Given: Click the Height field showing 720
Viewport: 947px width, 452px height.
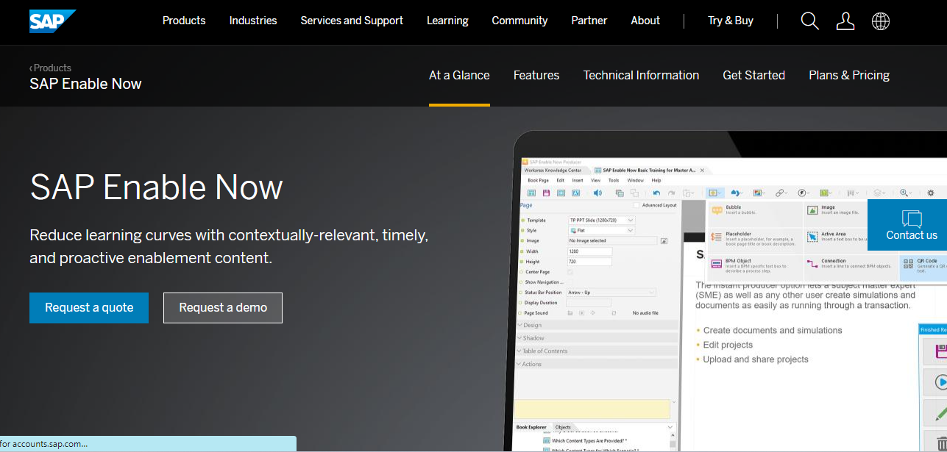Looking at the screenshot, I should pos(589,262).
